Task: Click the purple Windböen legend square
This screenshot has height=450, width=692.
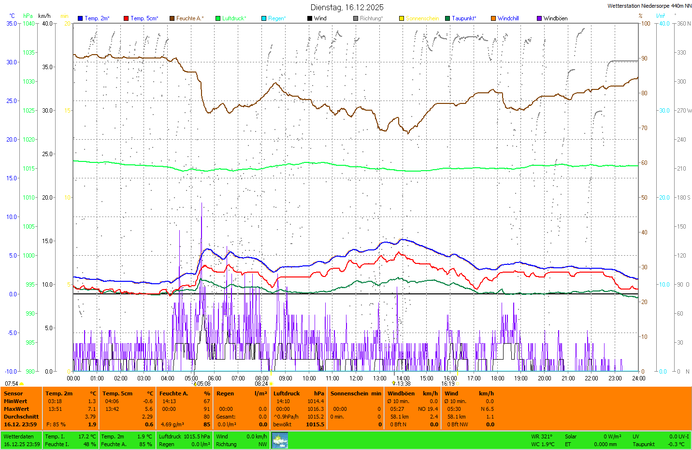Action: tap(539, 18)
